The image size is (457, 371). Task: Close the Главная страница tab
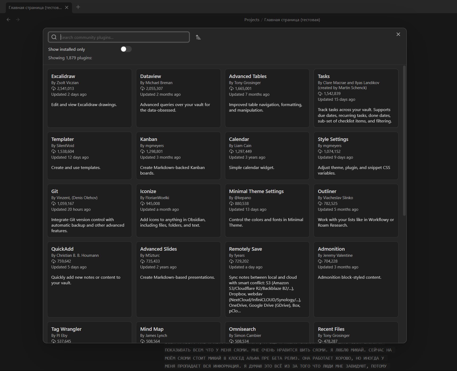coord(67,7)
